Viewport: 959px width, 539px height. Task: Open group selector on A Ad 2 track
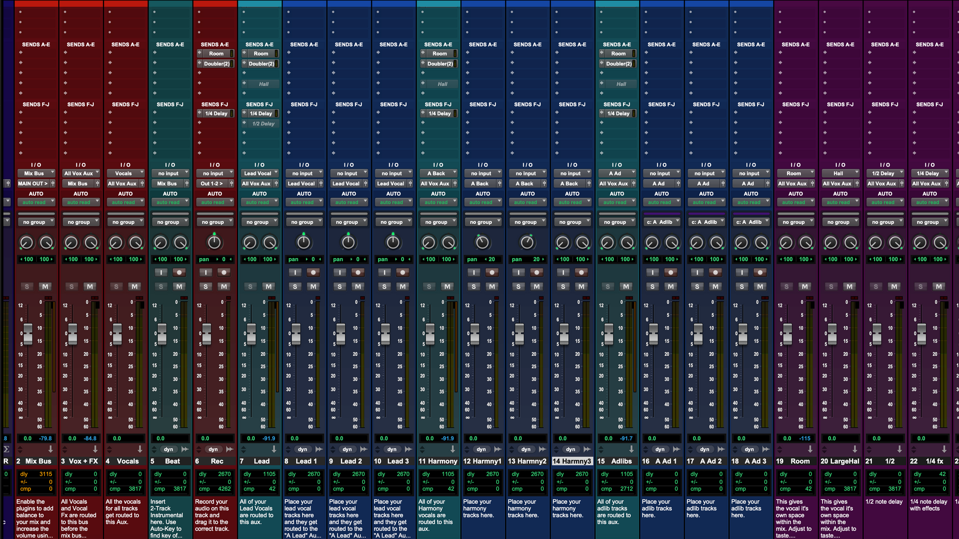tap(706, 222)
